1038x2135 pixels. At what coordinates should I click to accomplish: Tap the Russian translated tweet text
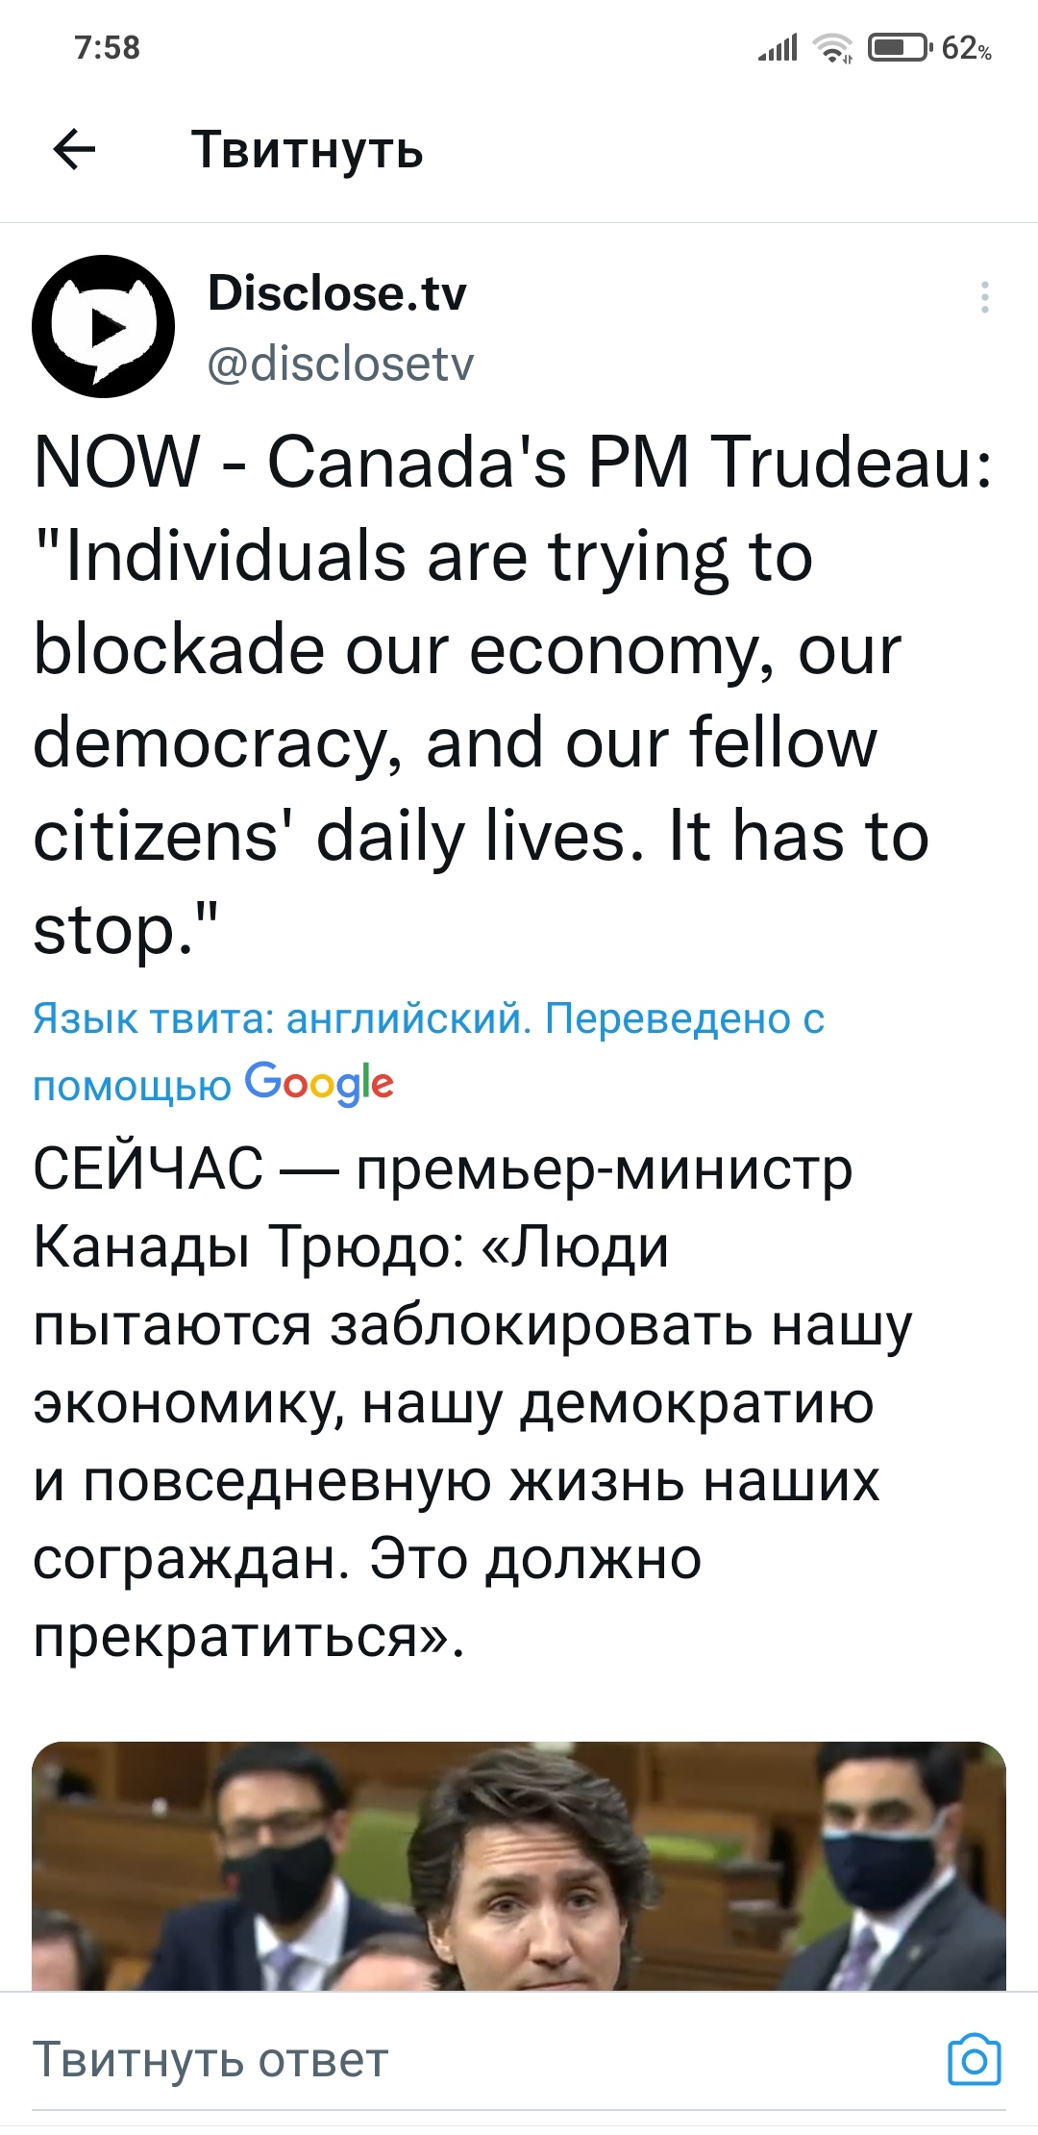click(x=472, y=1403)
